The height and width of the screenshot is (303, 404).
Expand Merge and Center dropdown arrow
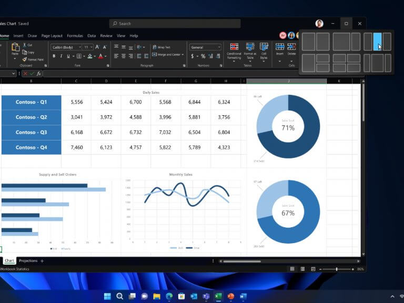pos(183,55)
